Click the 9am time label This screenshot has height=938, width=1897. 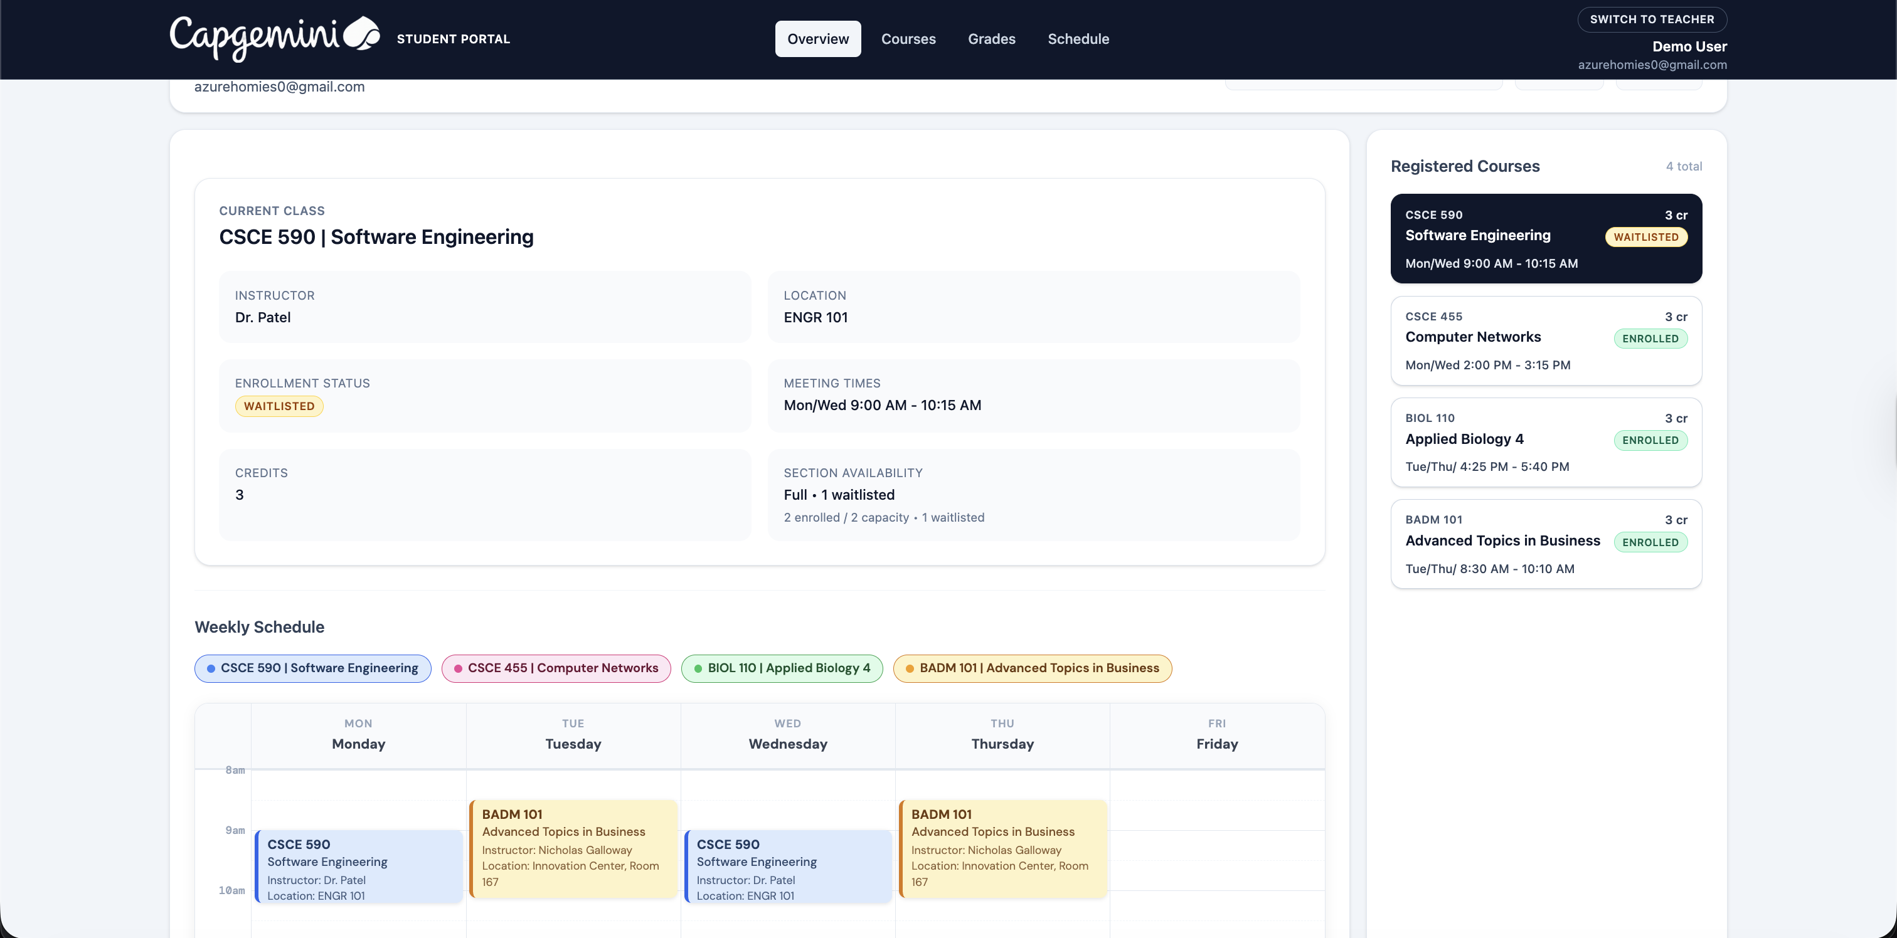235,831
